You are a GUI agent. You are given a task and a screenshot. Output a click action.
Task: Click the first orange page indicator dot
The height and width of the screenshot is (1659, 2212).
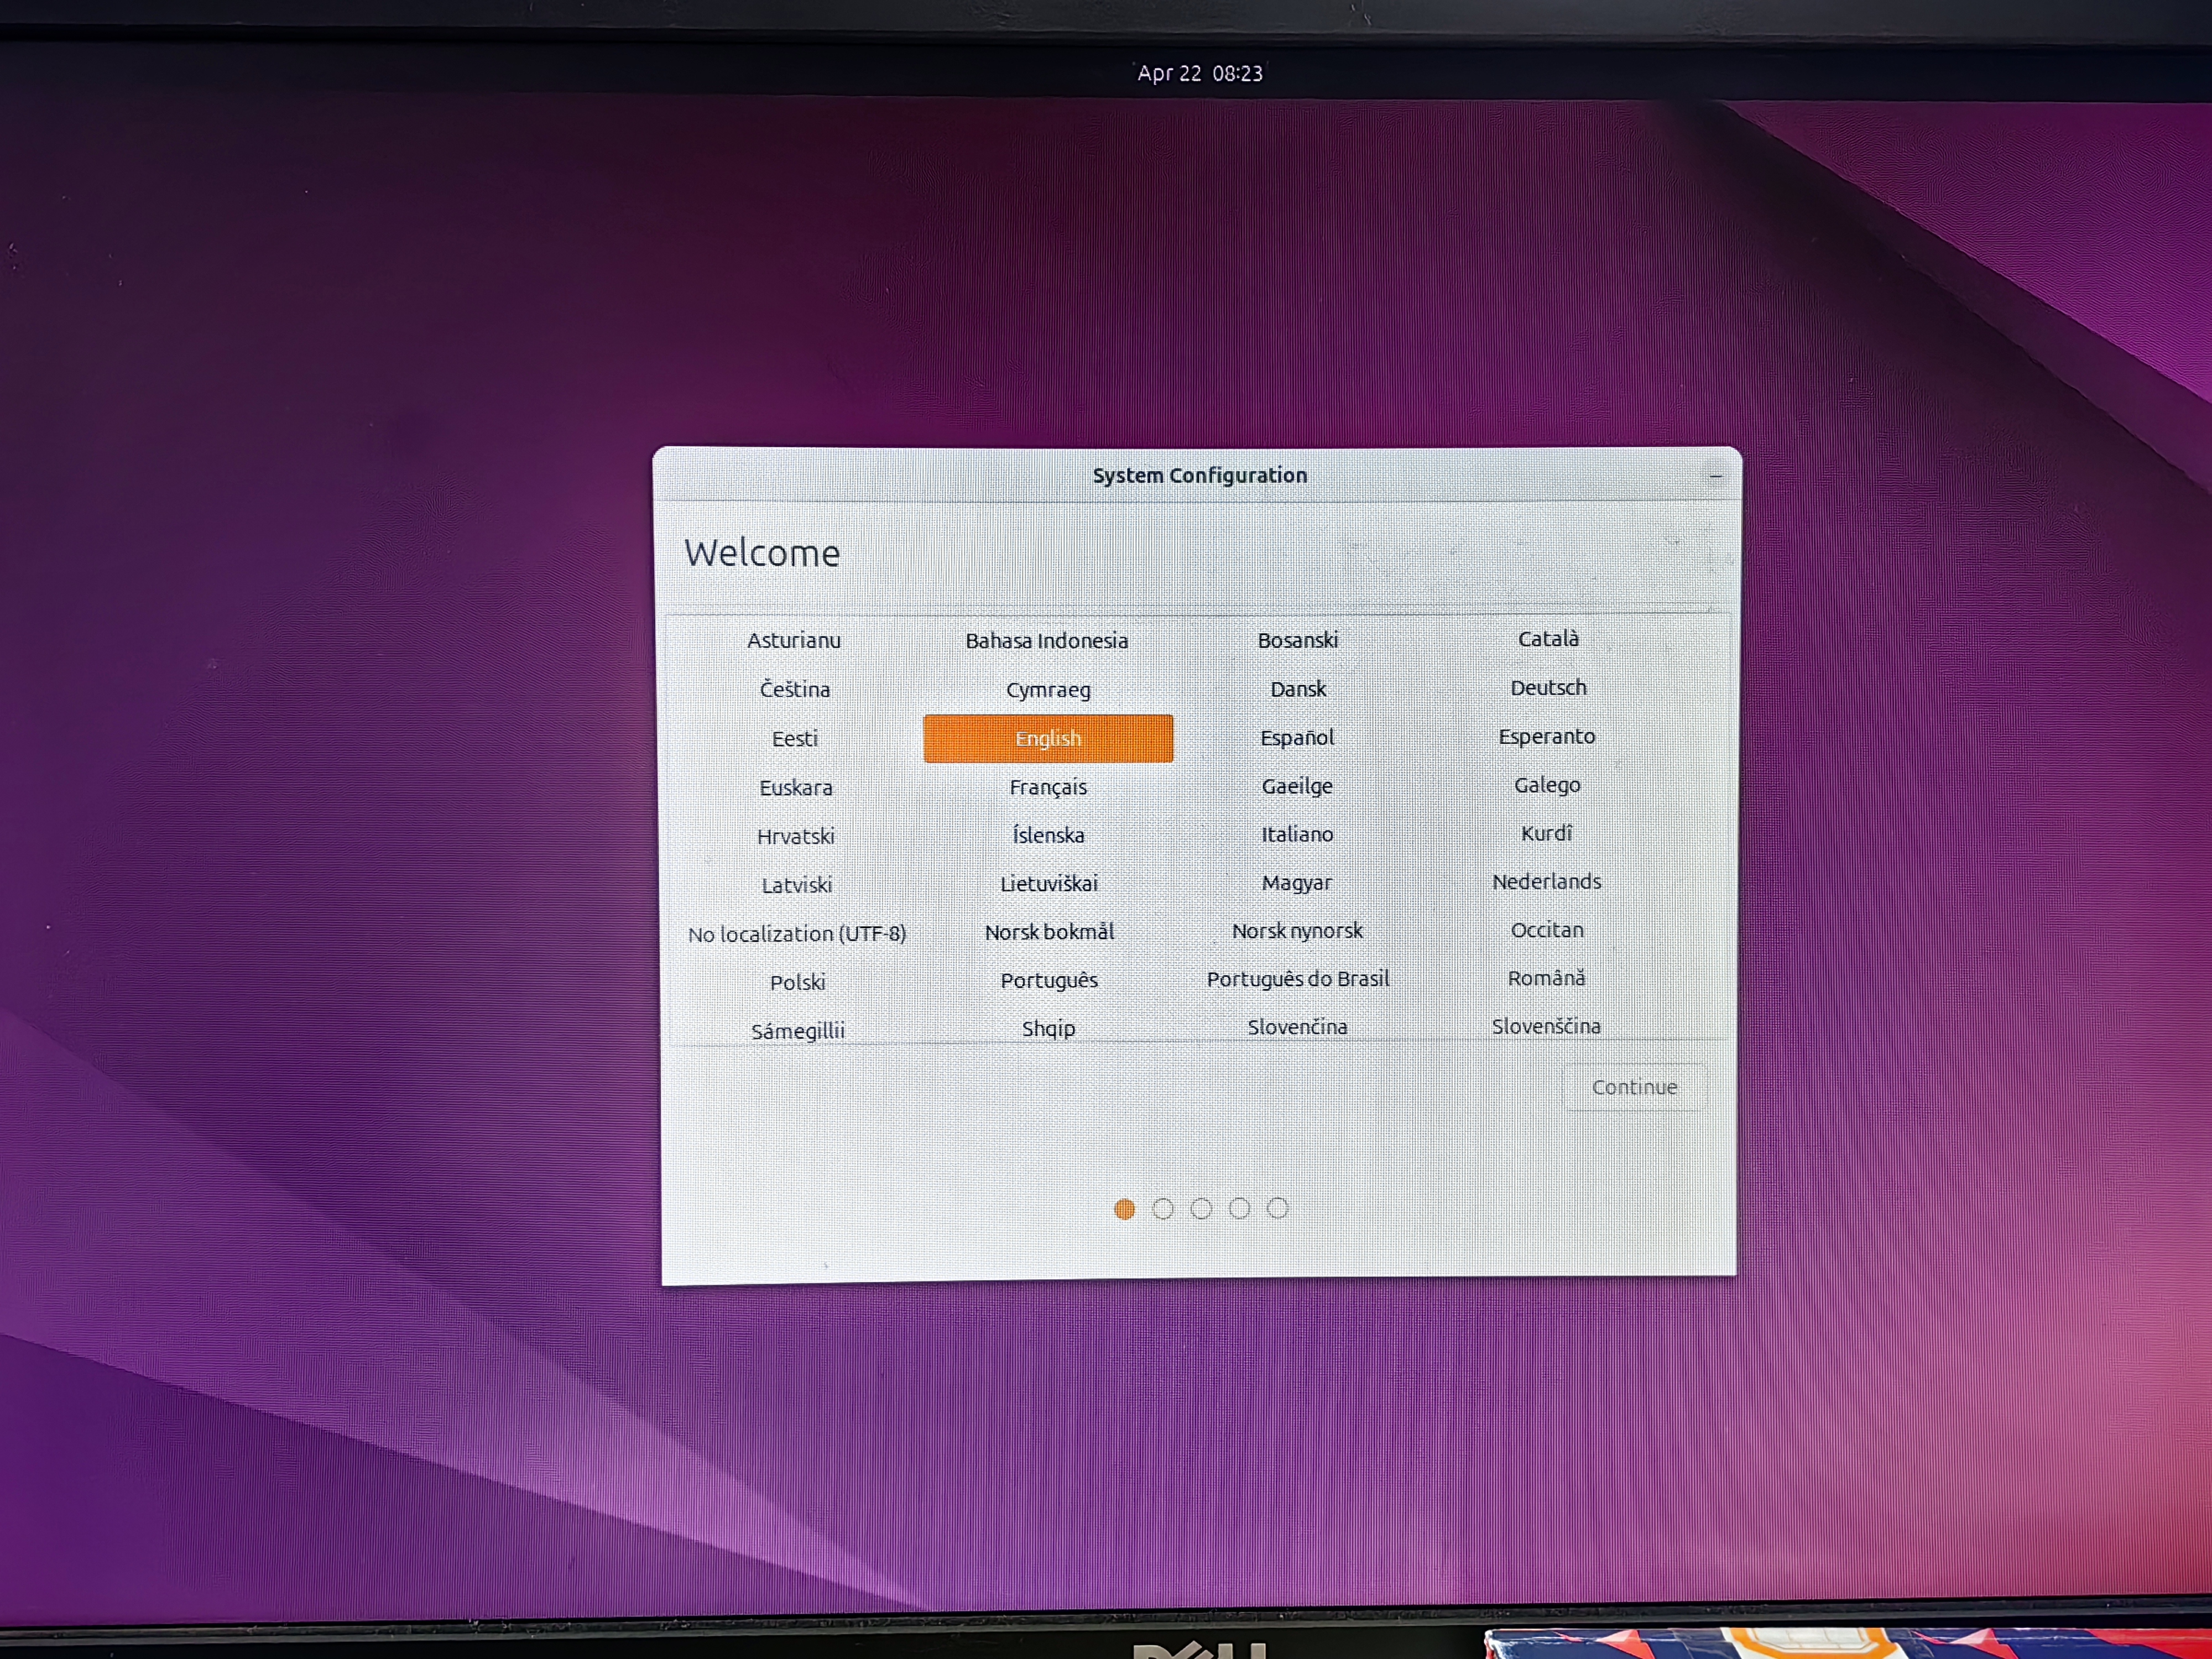click(x=1124, y=1209)
